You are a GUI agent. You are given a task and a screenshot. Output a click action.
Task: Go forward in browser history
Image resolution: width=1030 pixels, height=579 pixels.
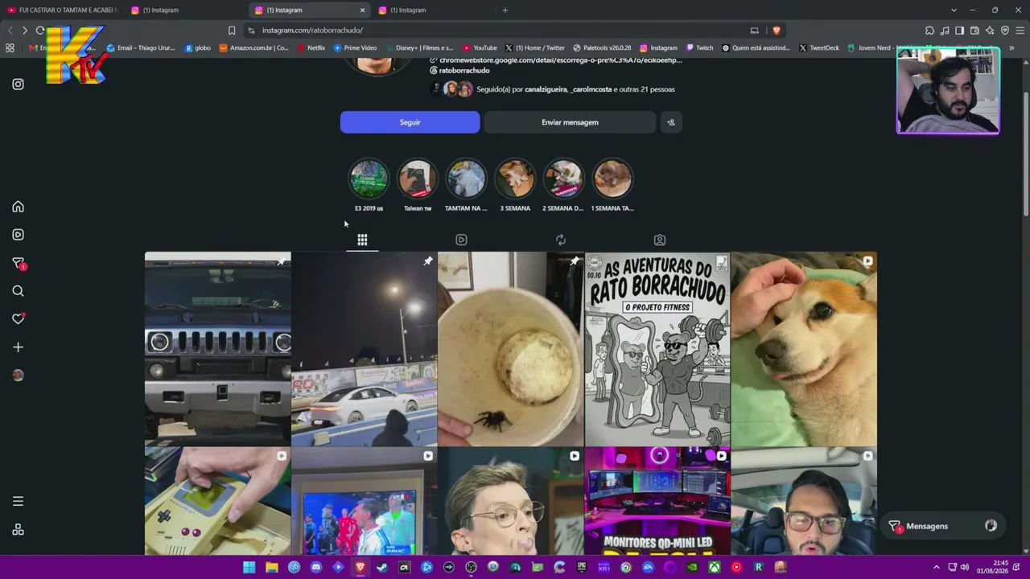24,31
